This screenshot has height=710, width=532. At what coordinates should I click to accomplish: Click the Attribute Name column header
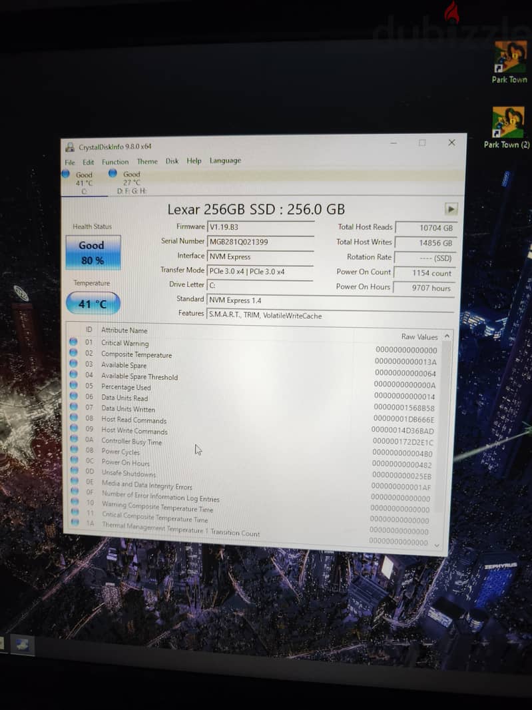pos(125,330)
